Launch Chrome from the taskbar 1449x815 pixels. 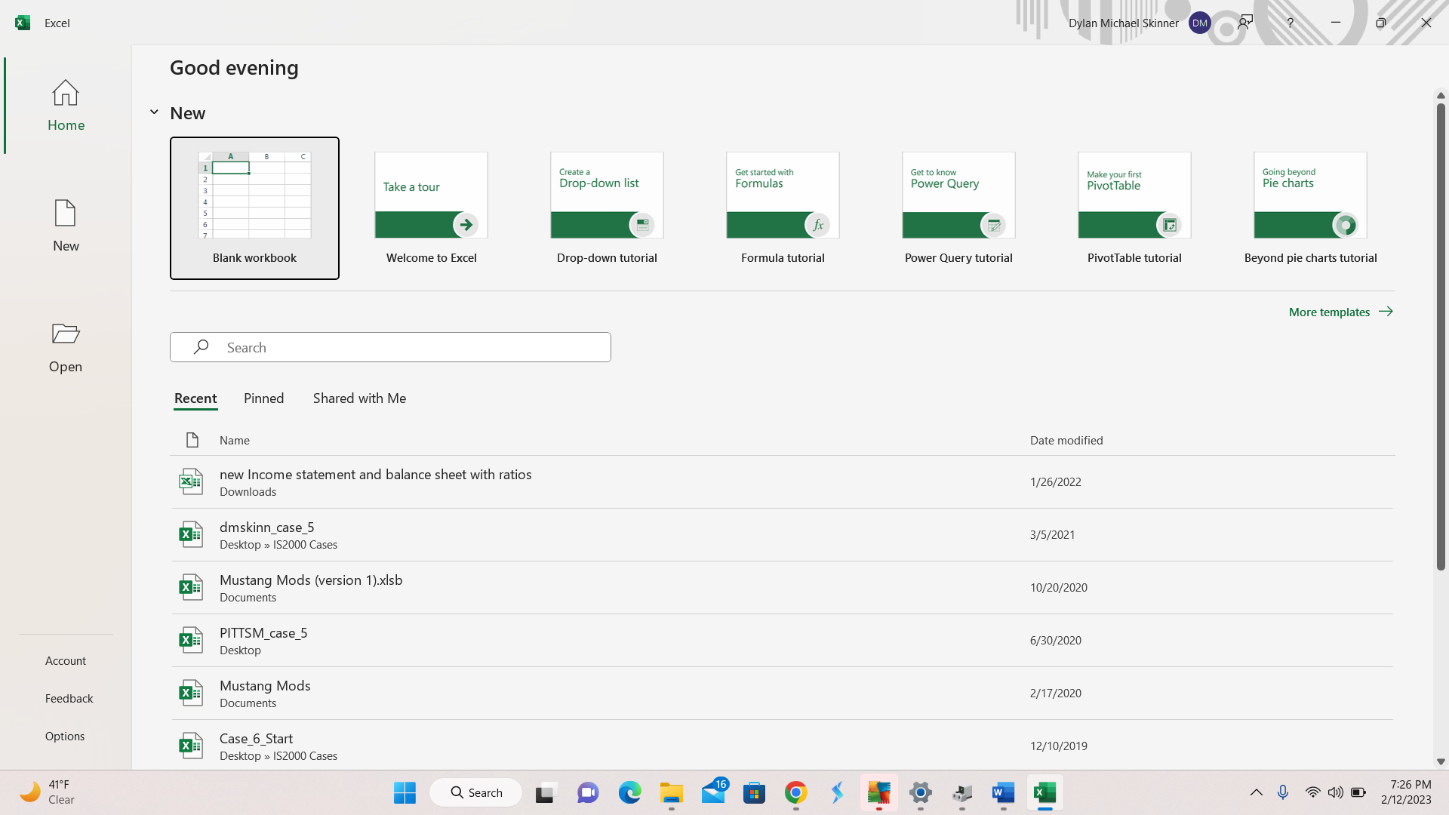pyautogui.click(x=796, y=793)
